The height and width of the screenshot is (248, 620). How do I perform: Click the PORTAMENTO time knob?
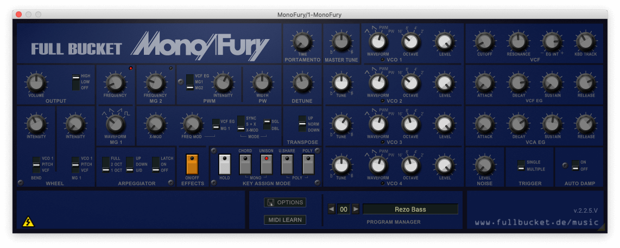[302, 42]
